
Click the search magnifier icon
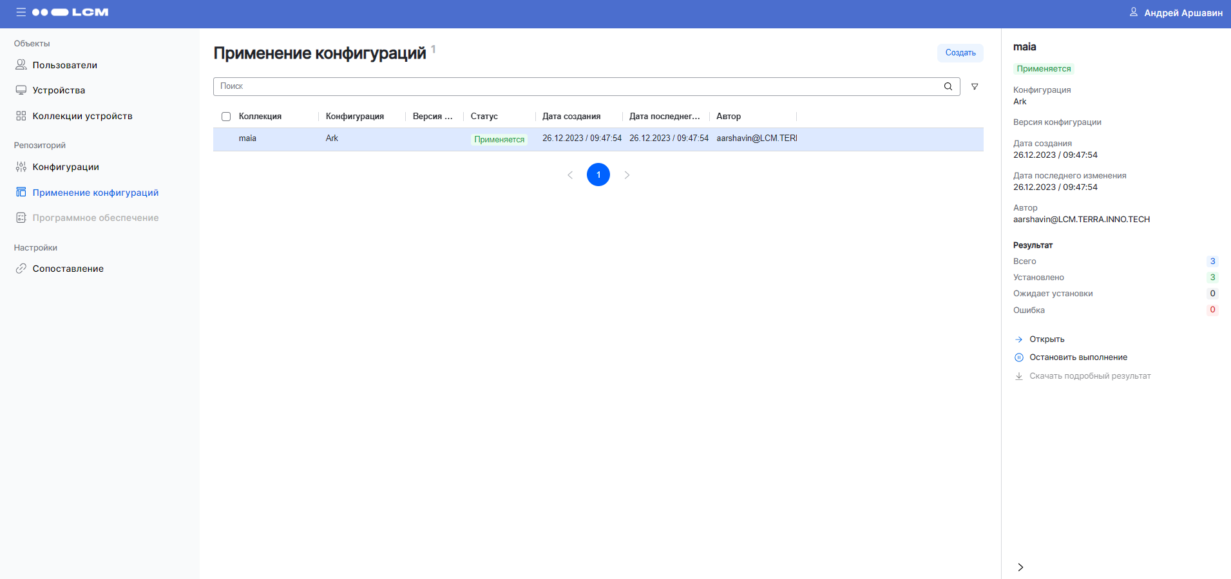(948, 86)
